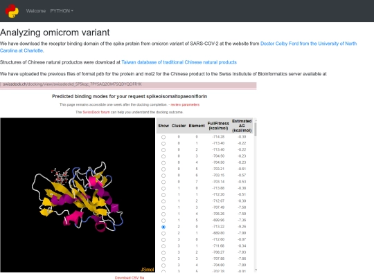Select radio for FullFitness -707.88 row
Screen dimensions: 374x280
tap(163, 259)
